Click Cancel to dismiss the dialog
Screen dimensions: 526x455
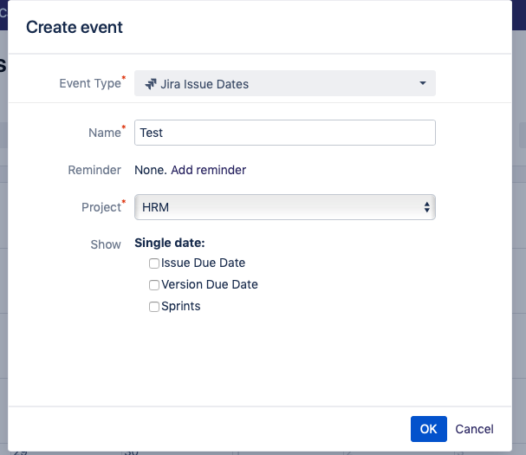tap(474, 429)
